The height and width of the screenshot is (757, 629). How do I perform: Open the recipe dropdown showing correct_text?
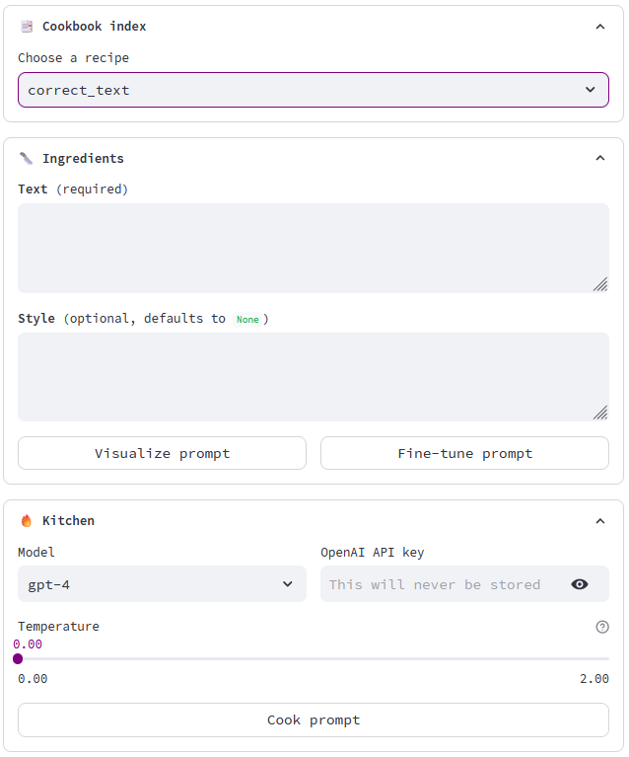314,90
